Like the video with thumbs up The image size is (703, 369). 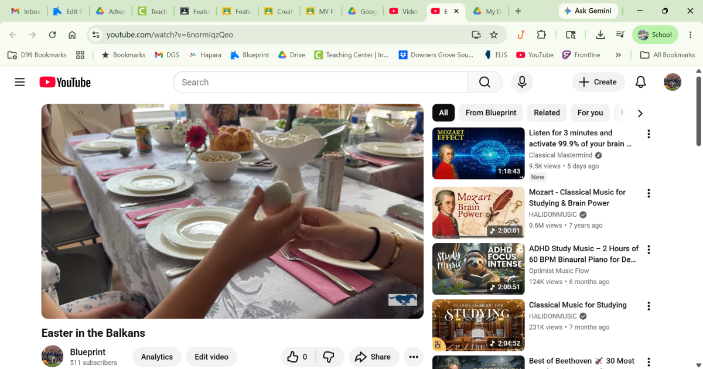[x=298, y=357]
